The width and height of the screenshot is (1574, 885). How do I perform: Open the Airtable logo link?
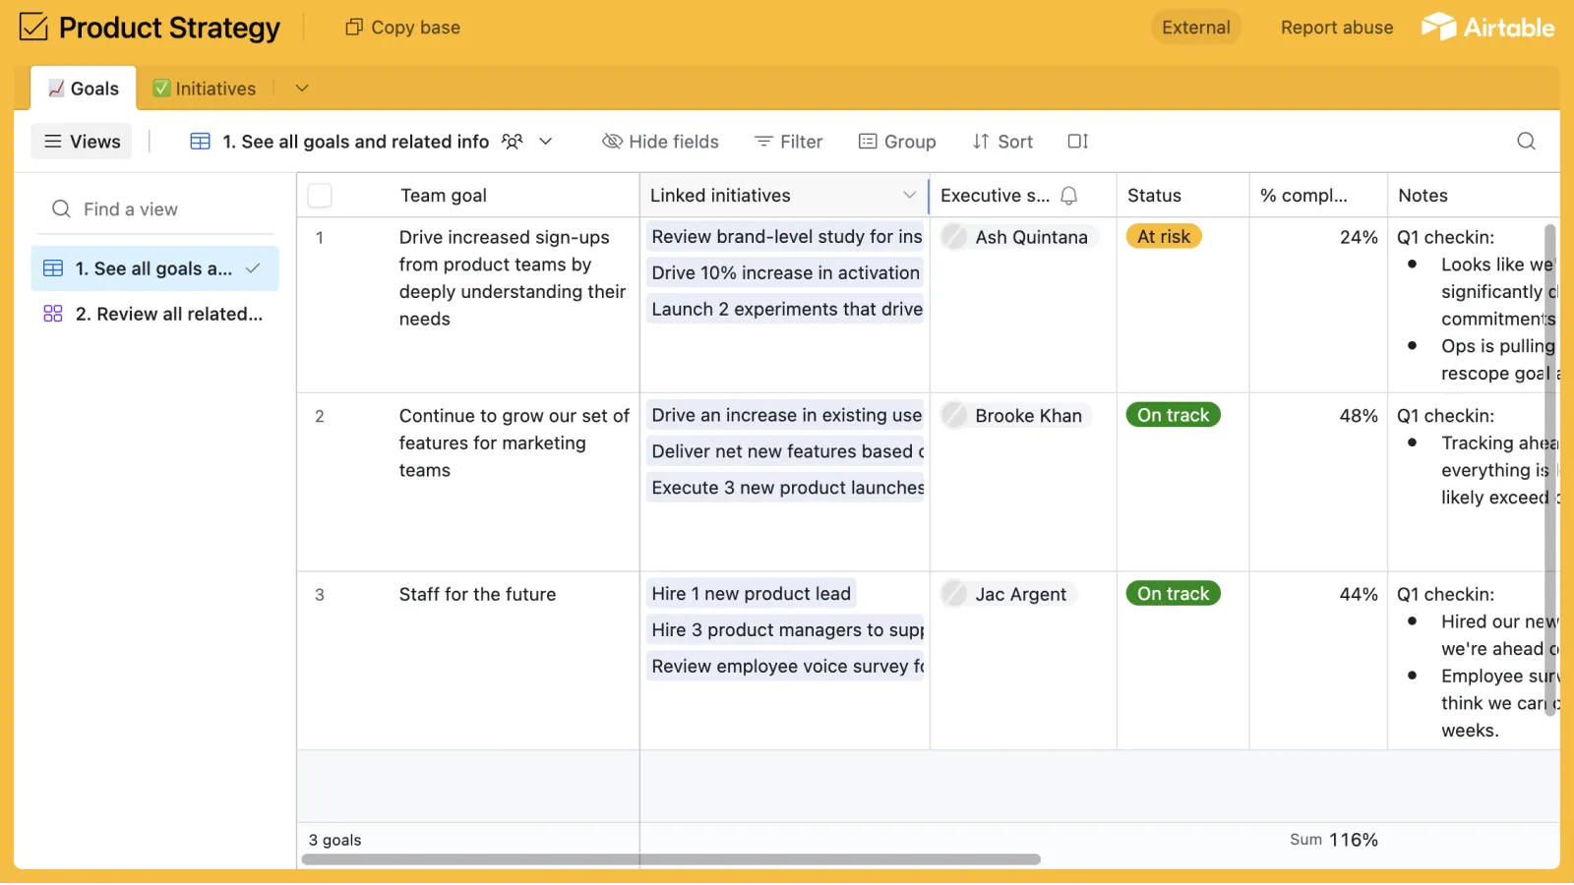[1487, 28]
